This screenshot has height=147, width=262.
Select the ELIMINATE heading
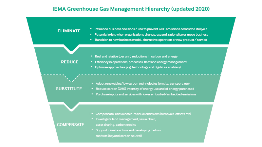coord(69,31)
